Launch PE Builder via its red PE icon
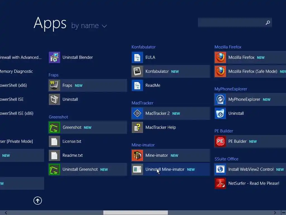 (220, 141)
